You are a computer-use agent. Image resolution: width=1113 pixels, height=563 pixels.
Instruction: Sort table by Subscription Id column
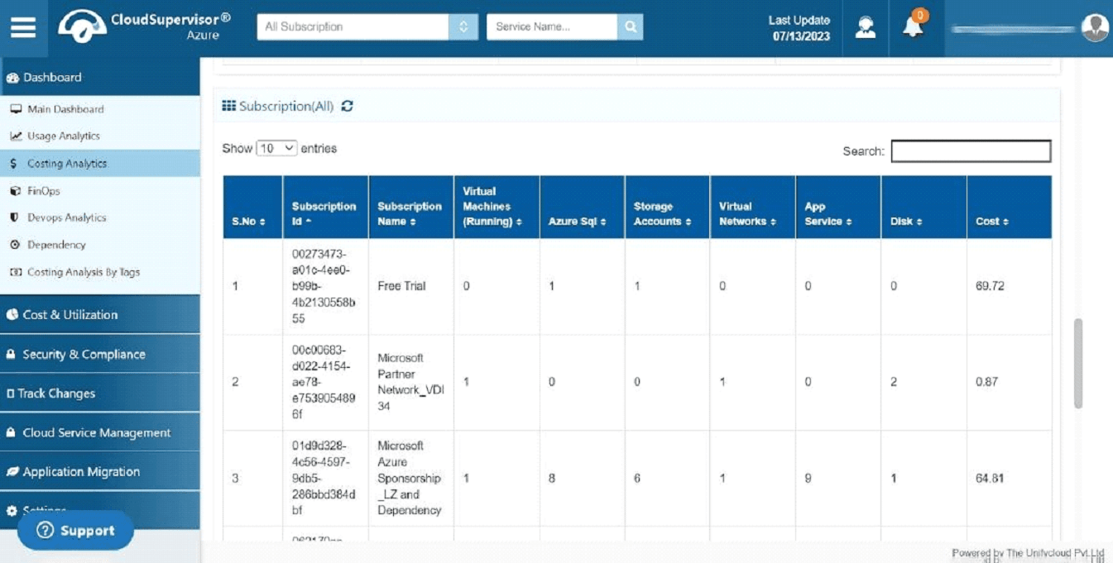click(326, 208)
